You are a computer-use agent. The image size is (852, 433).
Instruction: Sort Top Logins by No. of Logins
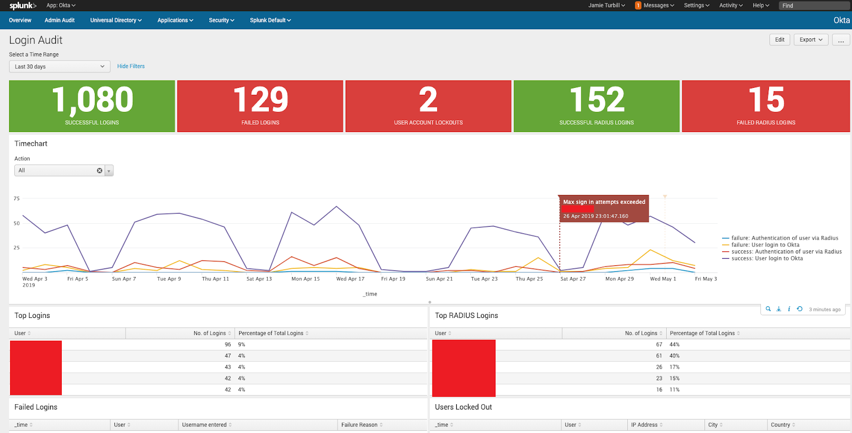(180, 333)
